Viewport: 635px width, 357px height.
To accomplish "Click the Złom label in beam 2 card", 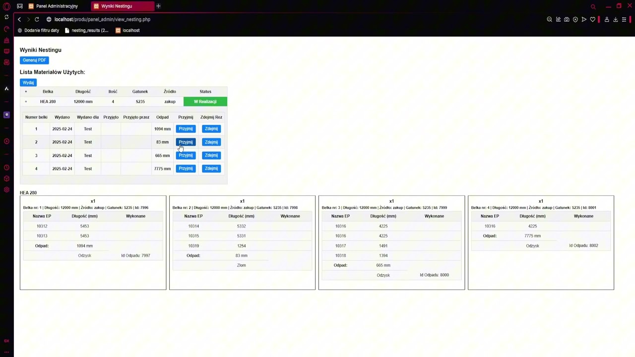I will tap(241, 265).
